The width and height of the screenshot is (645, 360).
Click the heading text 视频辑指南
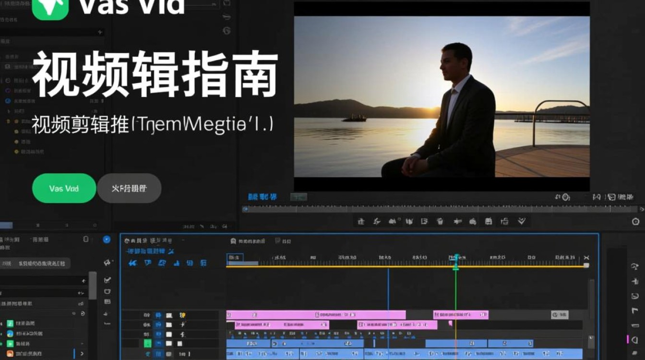155,75
